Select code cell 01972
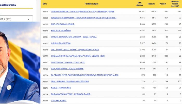This screenshot has height=104, width=182. click(x=45, y=43)
